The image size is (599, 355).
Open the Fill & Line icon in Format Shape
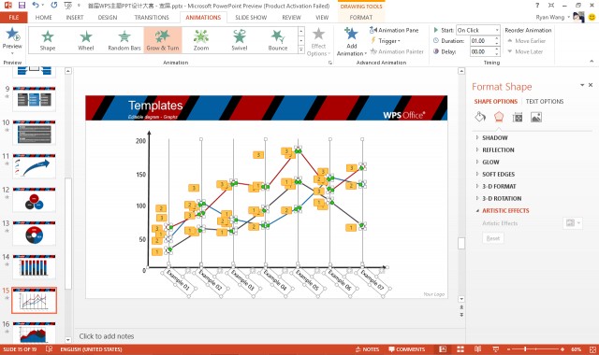pyautogui.click(x=480, y=117)
